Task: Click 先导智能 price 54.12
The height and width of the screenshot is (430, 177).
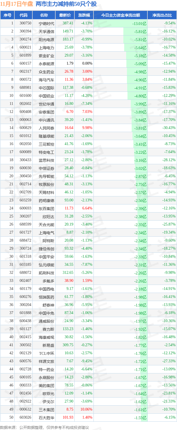Action: click(69, 176)
